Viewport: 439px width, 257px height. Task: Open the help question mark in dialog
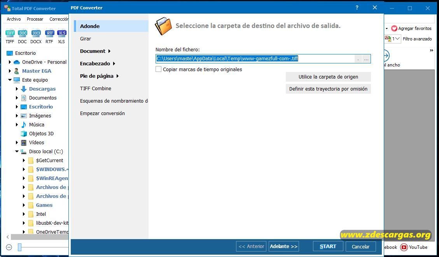pos(357,7)
